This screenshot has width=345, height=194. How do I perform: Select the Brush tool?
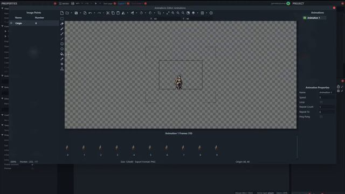click(62, 34)
